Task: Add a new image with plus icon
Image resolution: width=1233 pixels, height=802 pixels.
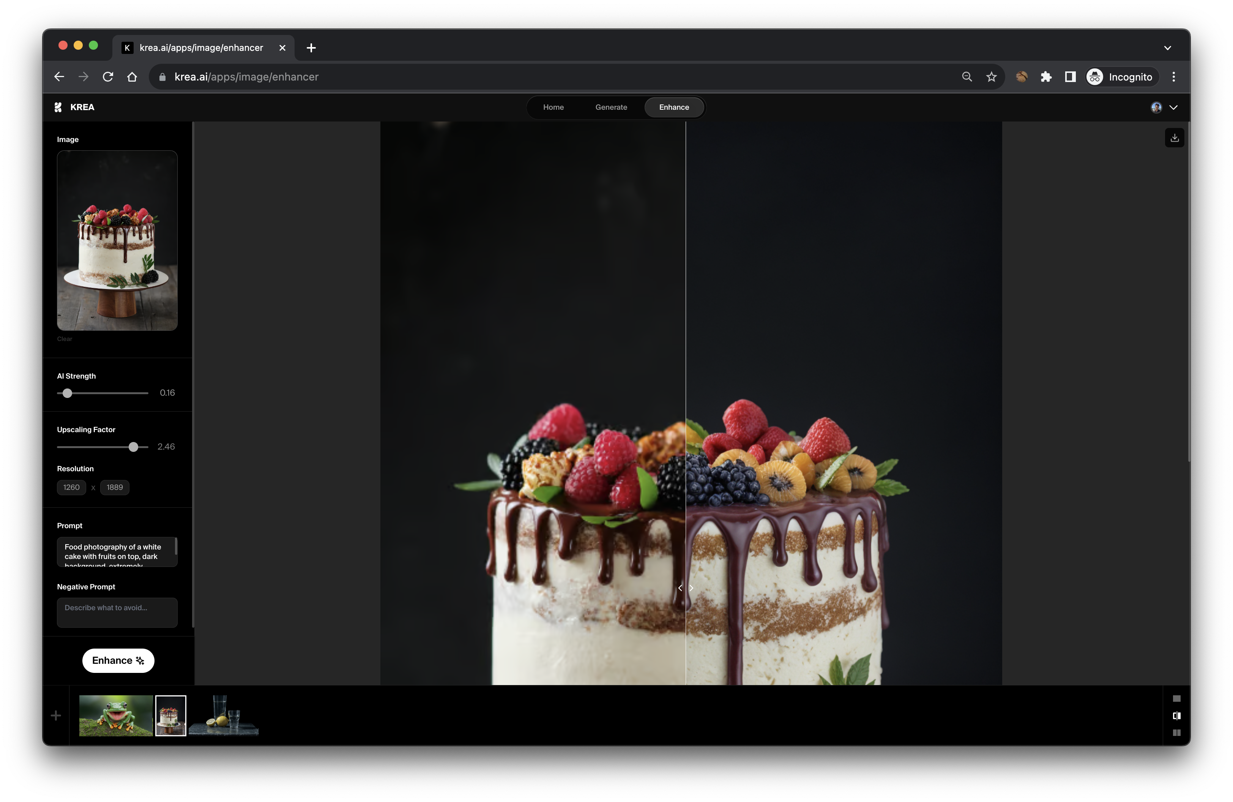Action: 56,715
